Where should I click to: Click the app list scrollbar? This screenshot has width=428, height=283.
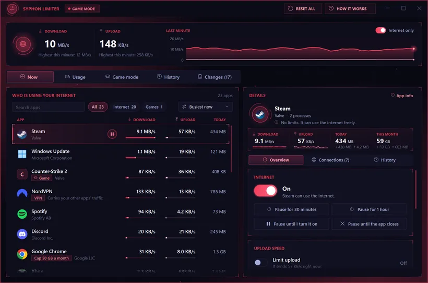coord(231,149)
